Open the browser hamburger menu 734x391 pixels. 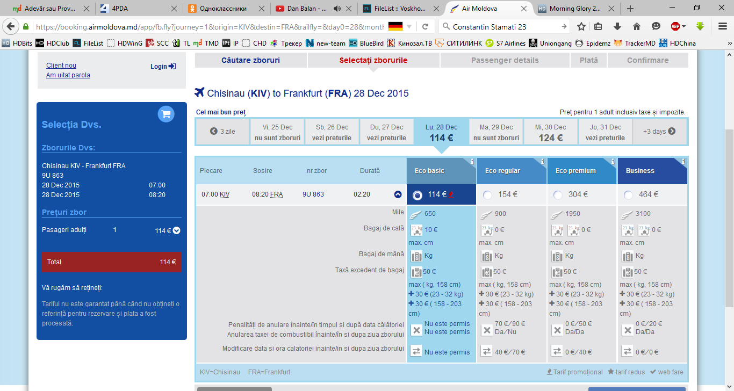point(723,27)
